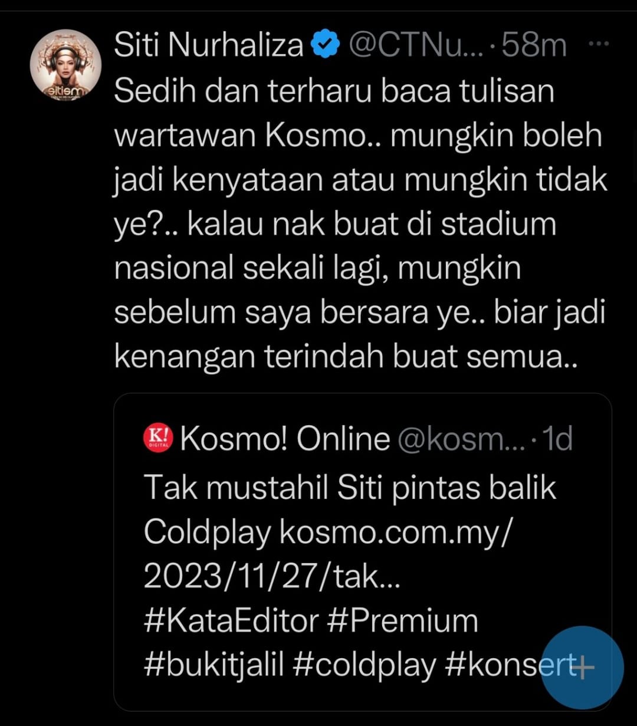Open the Kosmo! Online red logo avatar
This screenshot has width=637, height=726.
pos(157,439)
